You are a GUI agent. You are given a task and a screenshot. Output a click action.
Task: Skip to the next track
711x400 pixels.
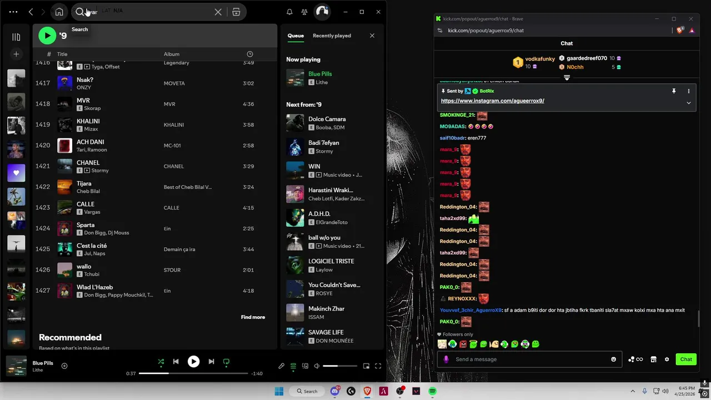pos(211,362)
